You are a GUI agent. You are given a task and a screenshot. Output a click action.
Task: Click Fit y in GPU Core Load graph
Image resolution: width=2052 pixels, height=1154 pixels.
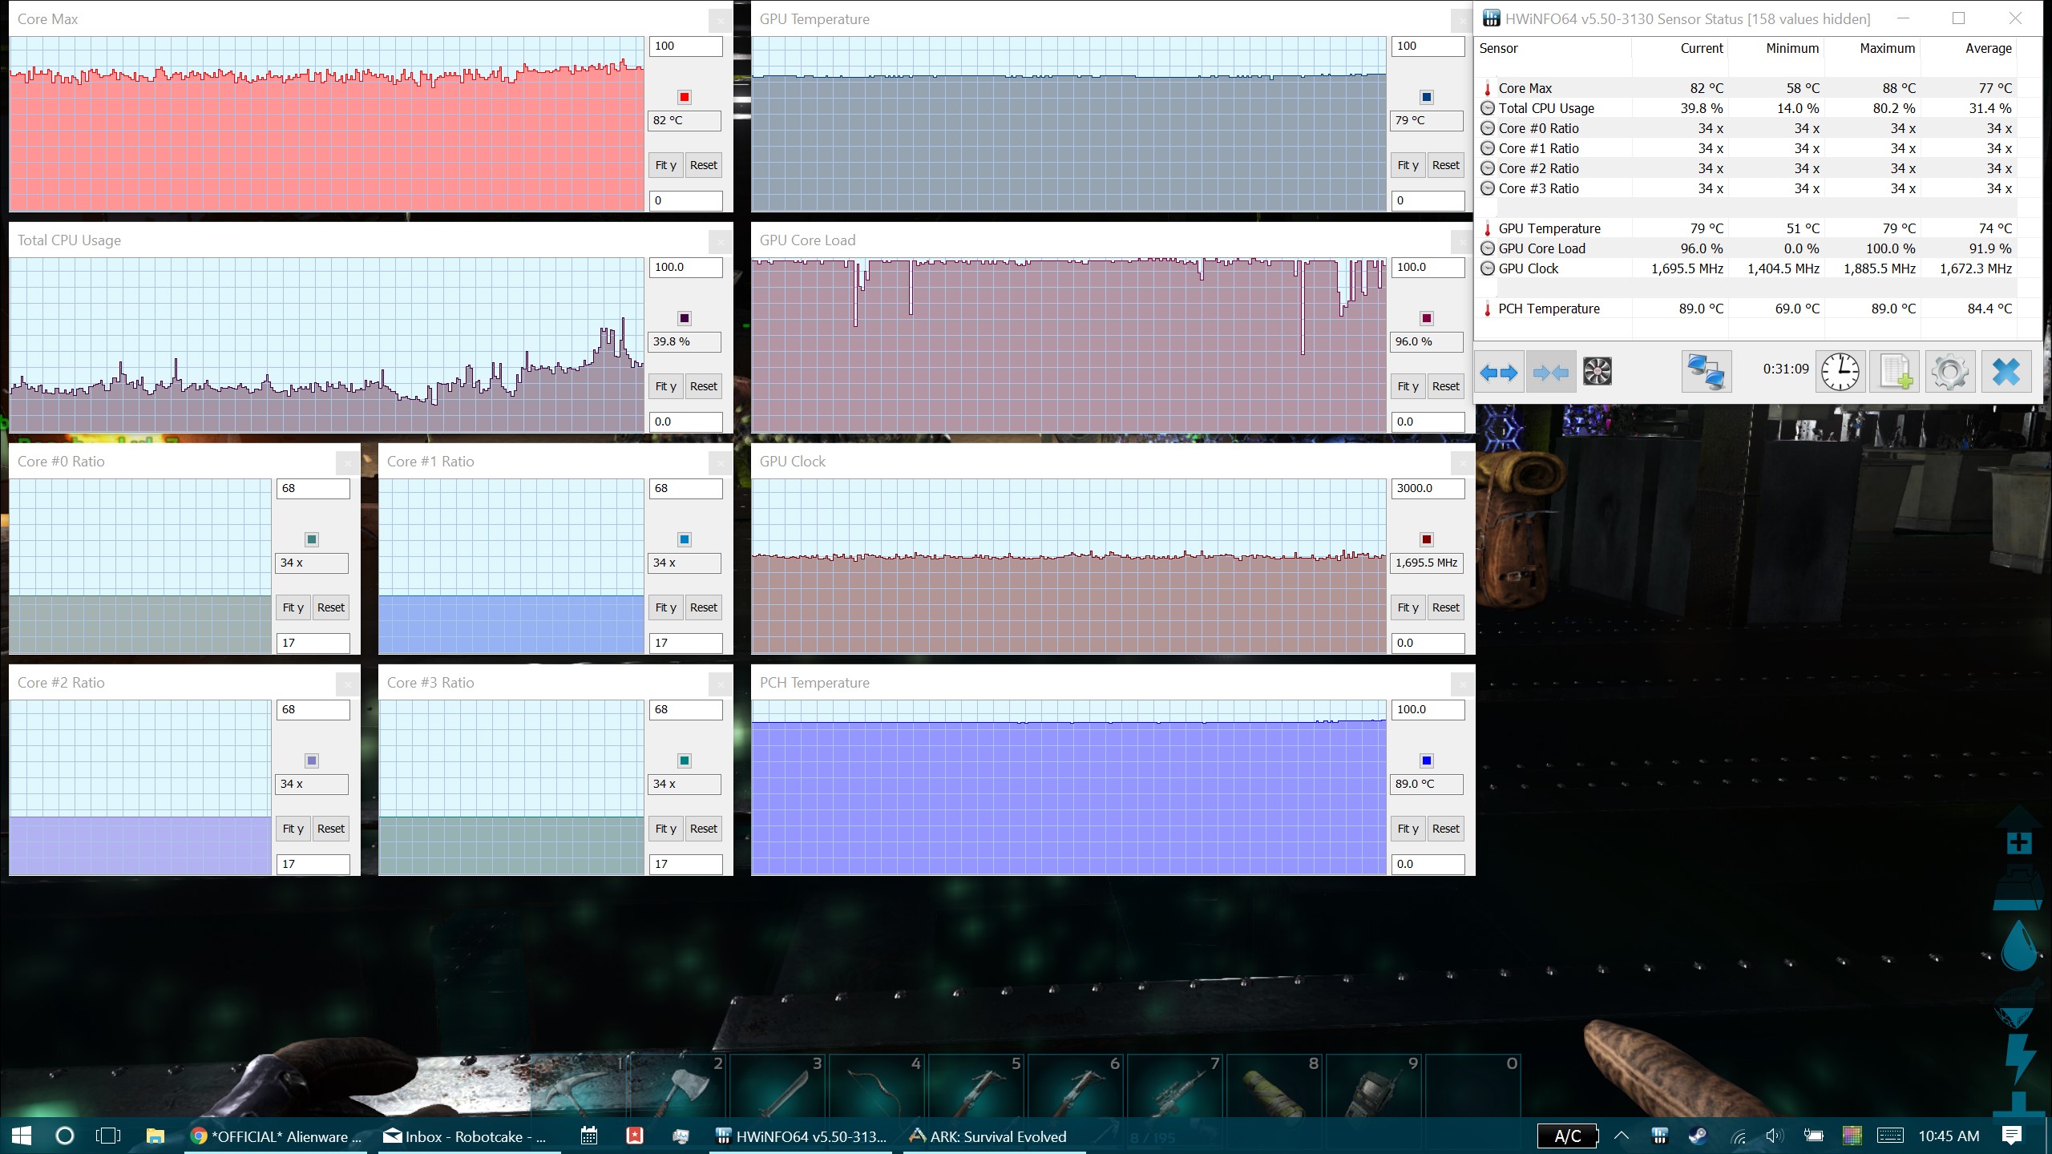[x=1408, y=386]
